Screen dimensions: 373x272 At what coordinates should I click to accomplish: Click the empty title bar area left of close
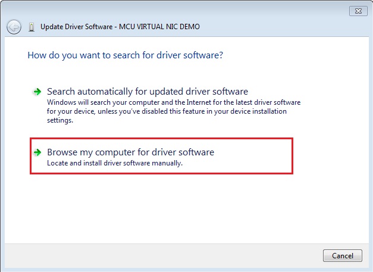click(178, 10)
